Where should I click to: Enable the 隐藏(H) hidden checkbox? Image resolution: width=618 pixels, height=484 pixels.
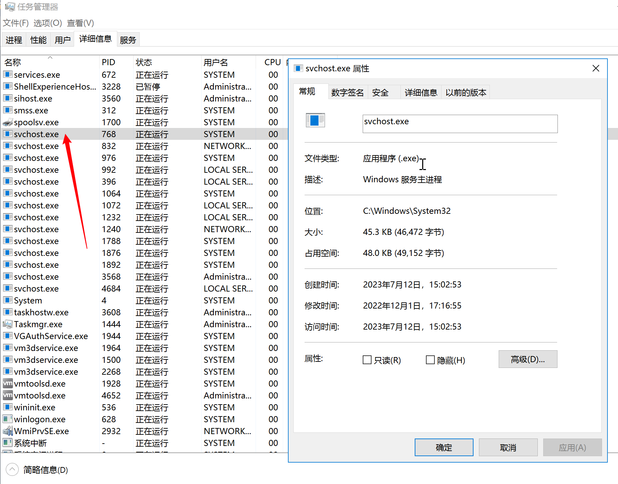430,360
